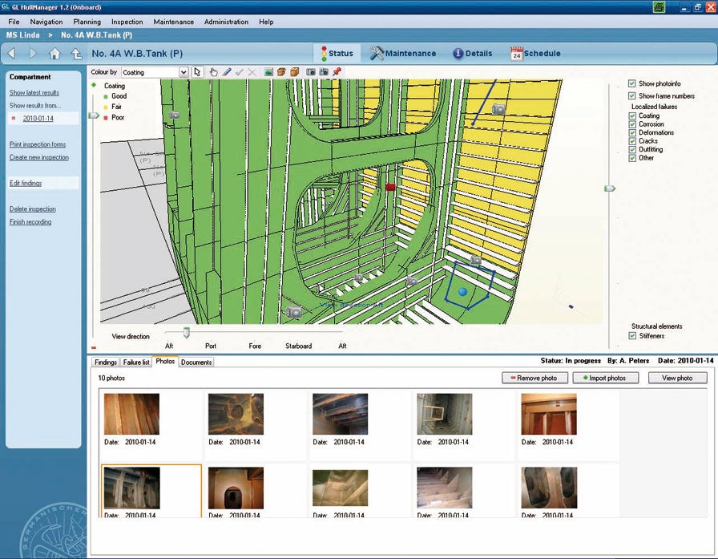
Task: Open the Inspection menu
Action: coord(127,22)
